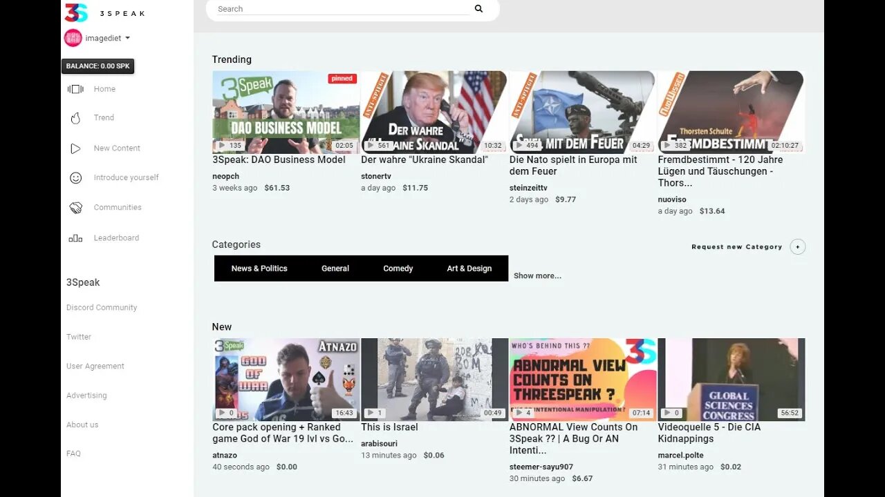
Task: Open the Twitter link
Action: (79, 337)
